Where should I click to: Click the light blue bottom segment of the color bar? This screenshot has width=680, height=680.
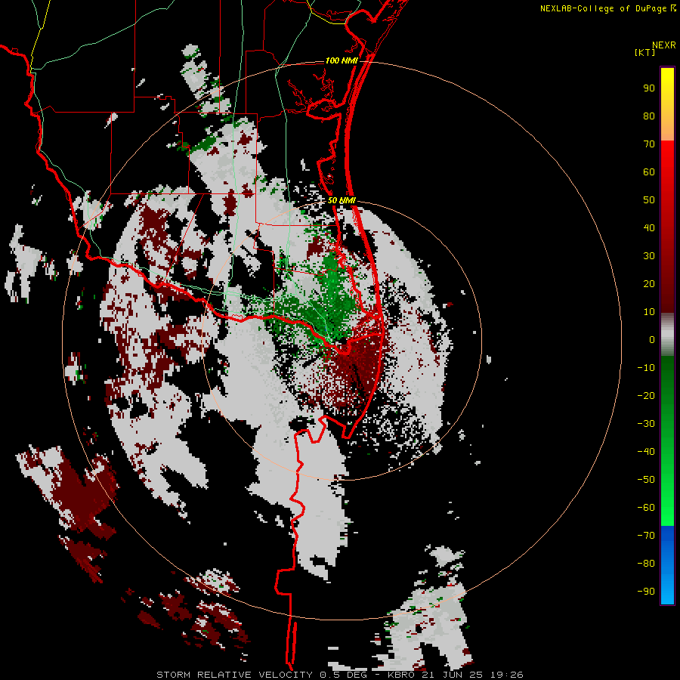click(x=667, y=590)
